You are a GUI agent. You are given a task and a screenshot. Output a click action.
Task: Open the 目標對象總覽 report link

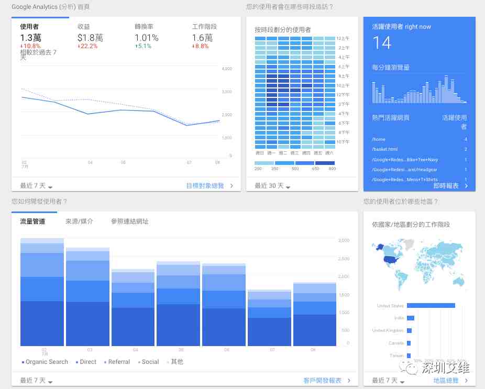point(210,186)
